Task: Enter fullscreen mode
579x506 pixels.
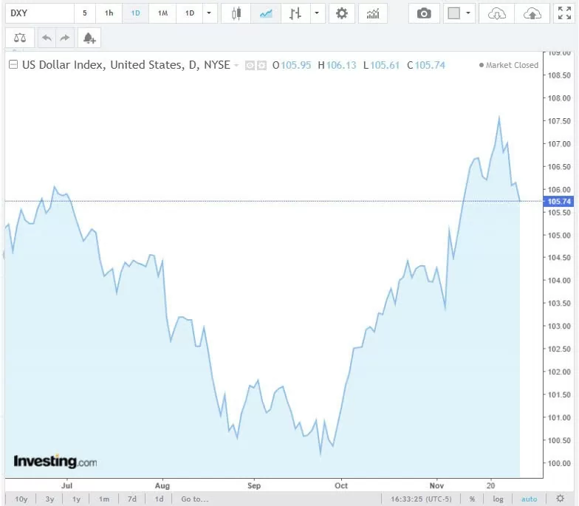Action: (x=564, y=13)
